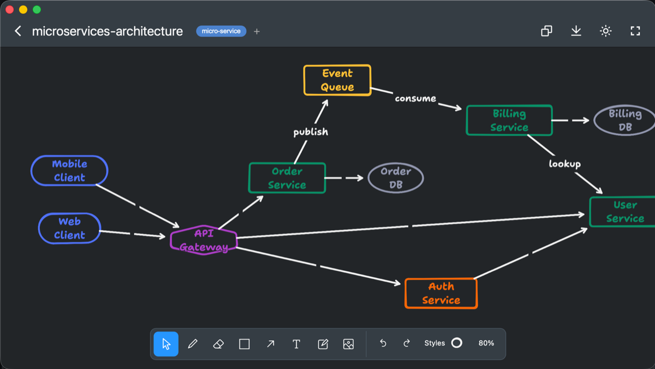Activate the arrow connector tool

pos(271,344)
